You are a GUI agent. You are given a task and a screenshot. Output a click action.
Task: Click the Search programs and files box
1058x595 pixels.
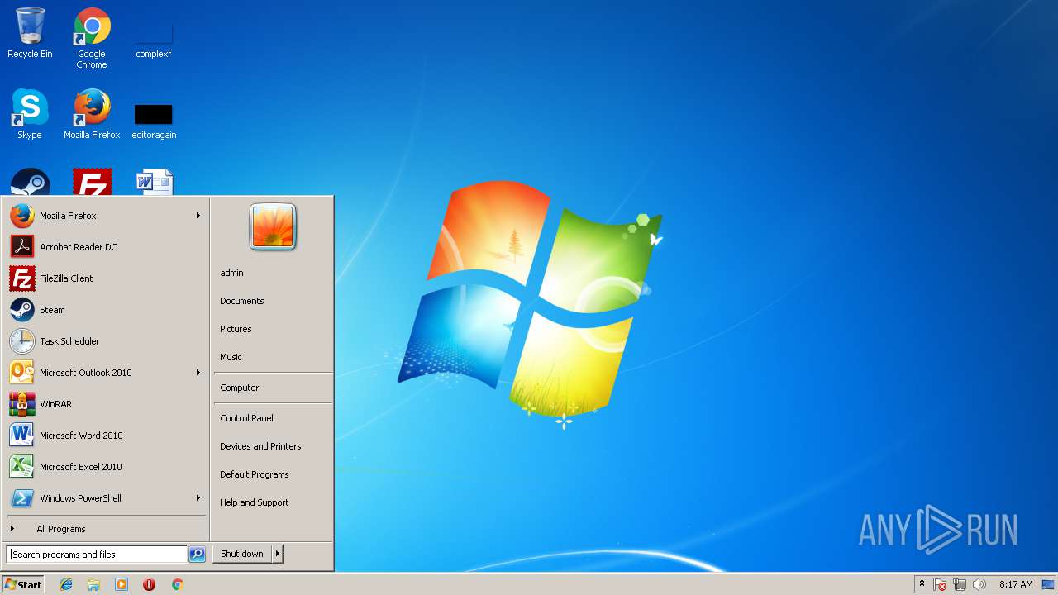[97, 555]
